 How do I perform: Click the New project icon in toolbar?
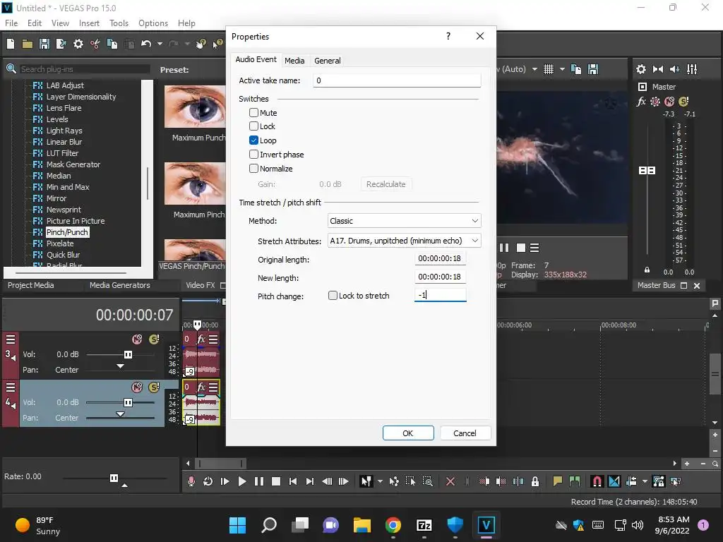(x=11, y=44)
